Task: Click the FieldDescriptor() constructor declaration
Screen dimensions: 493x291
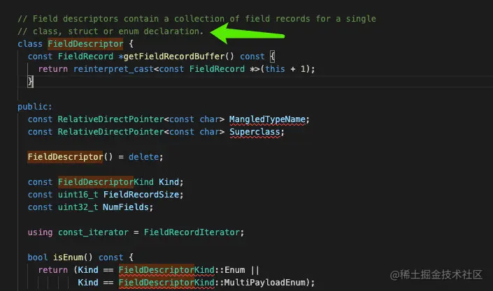Action: click(70, 157)
